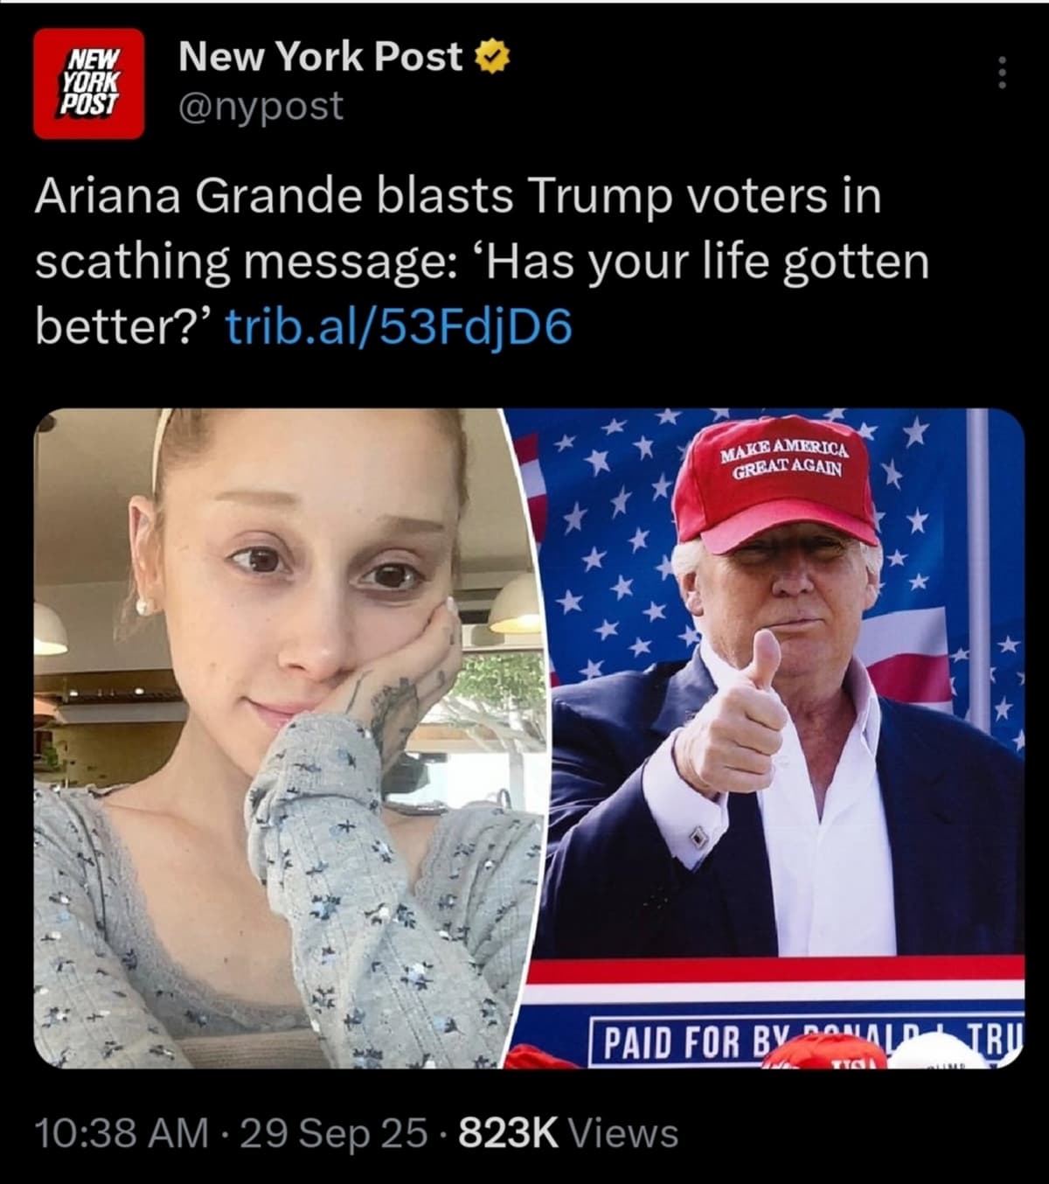Viewport: 1049px width, 1184px height.
Task: Click the New York Post display name
Action: [x=319, y=57]
